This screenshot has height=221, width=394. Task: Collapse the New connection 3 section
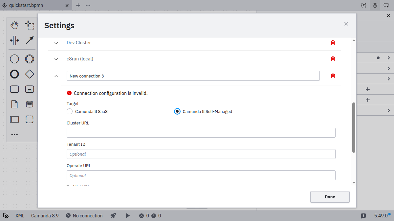point(56,76)
